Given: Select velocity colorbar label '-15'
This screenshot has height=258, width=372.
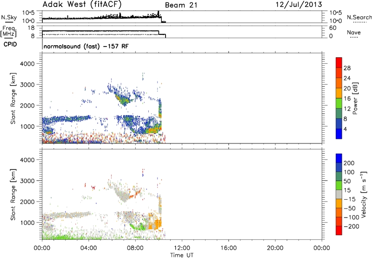Looking at the screenshot, I should coord(350,199).
